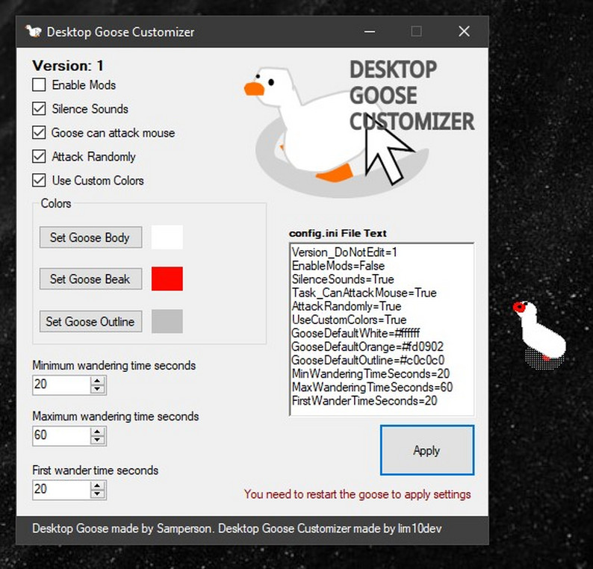
Task: Click the FirstWanderTimeSeconds=20 line
Action: tap(364, 401)
